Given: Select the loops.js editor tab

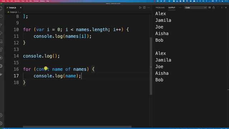Looking at the screenshot, I should [x=13, y=8].
